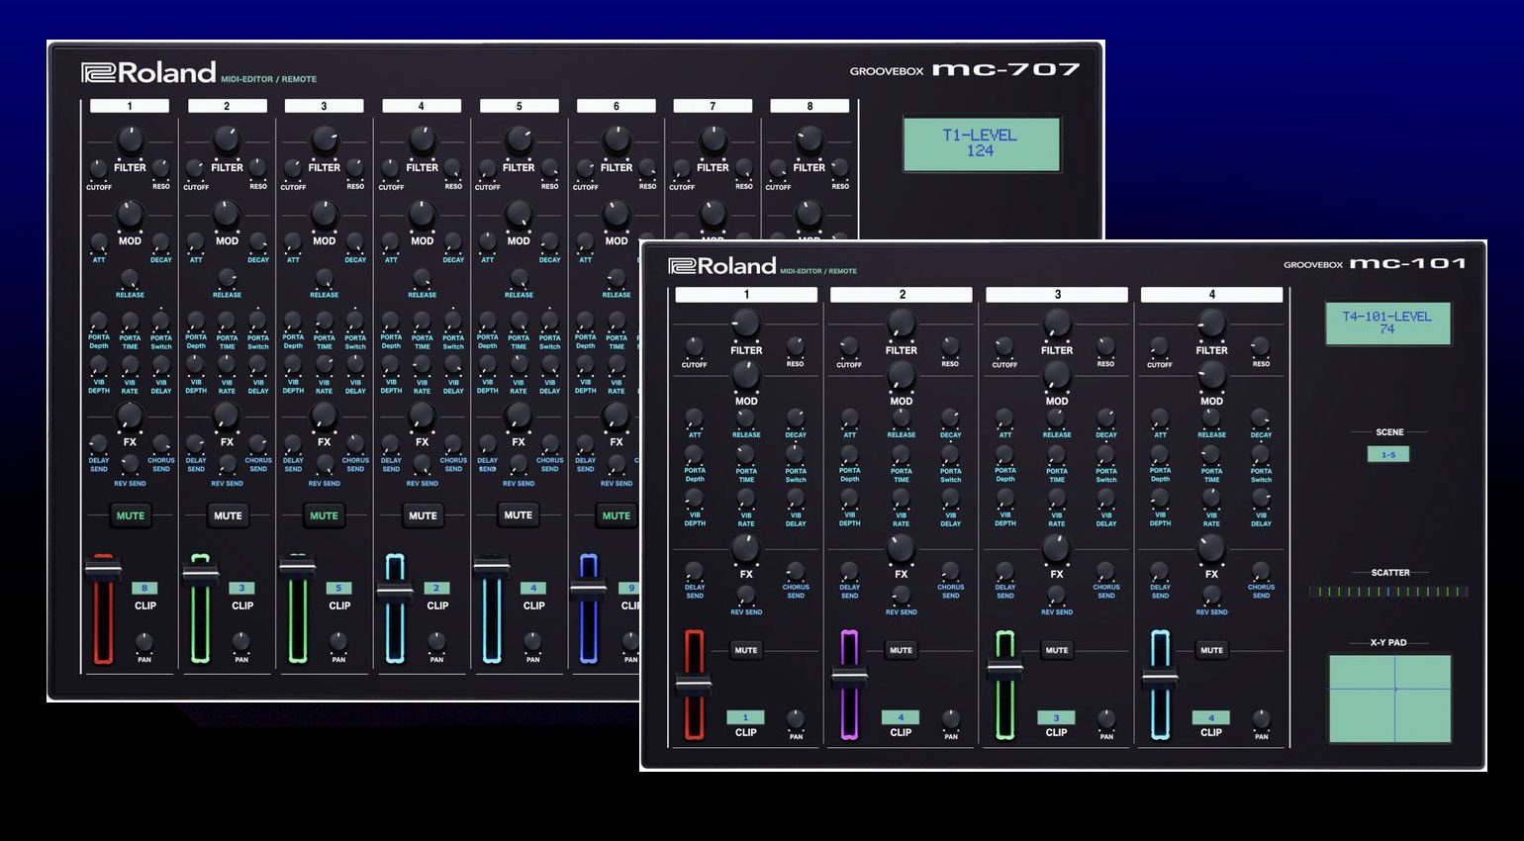The height and width of the screenshot is (841, 1524).
Task: Click the ATT knob on MC-707 track 1
Action: [x=99, y=242]
